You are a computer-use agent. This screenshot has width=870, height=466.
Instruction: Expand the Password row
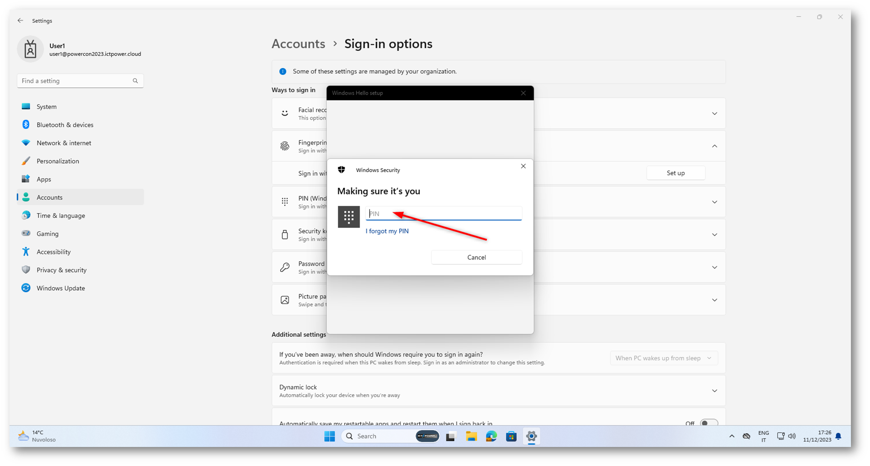point(714,267)
